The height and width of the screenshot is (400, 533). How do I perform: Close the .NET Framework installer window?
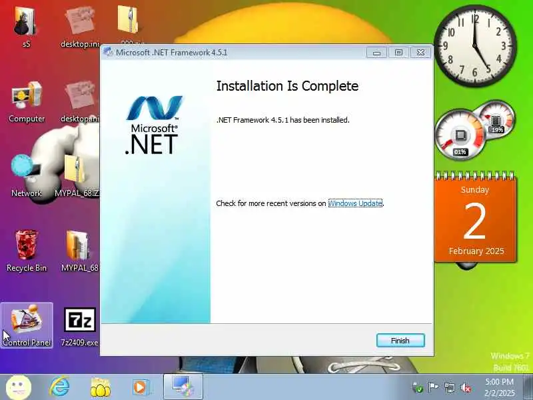tap(421, 53)
